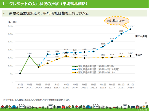
Task: Click the page number 15
Action: (x=146, y=103)
